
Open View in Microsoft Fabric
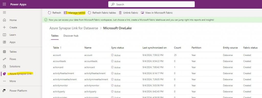click(x=157, y=13)
